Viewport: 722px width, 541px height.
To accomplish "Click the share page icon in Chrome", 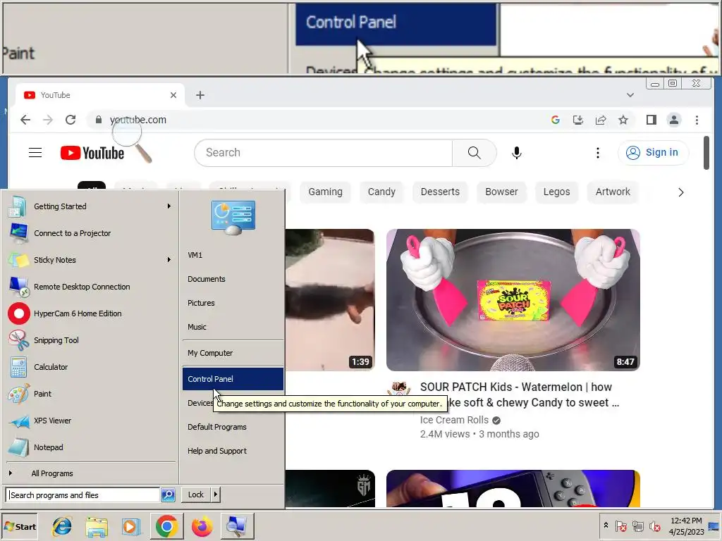I will pyautogui.click(x=601, y=120).
